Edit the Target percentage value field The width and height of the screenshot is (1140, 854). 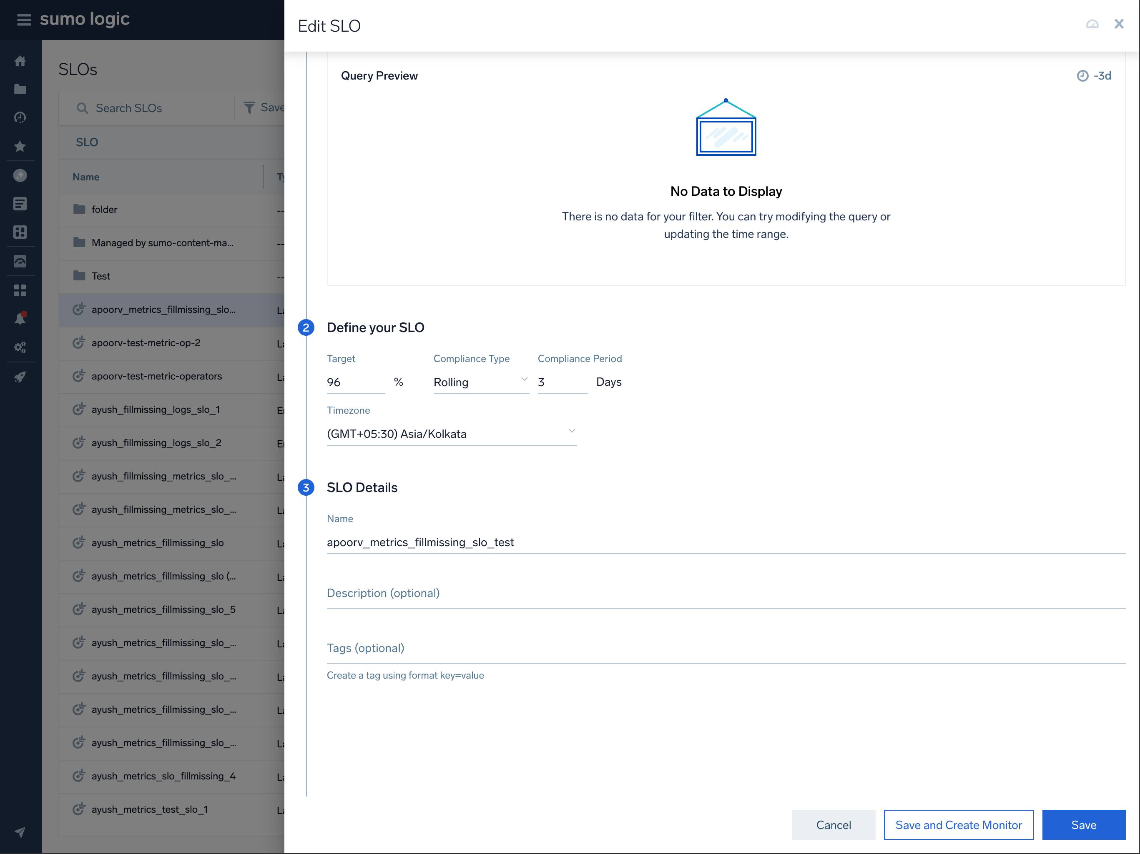(x=355, y=382)
